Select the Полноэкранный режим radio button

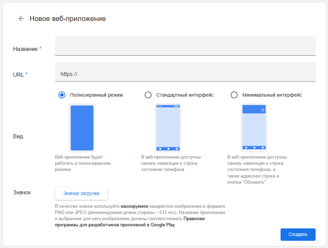[x=62, y=95]
